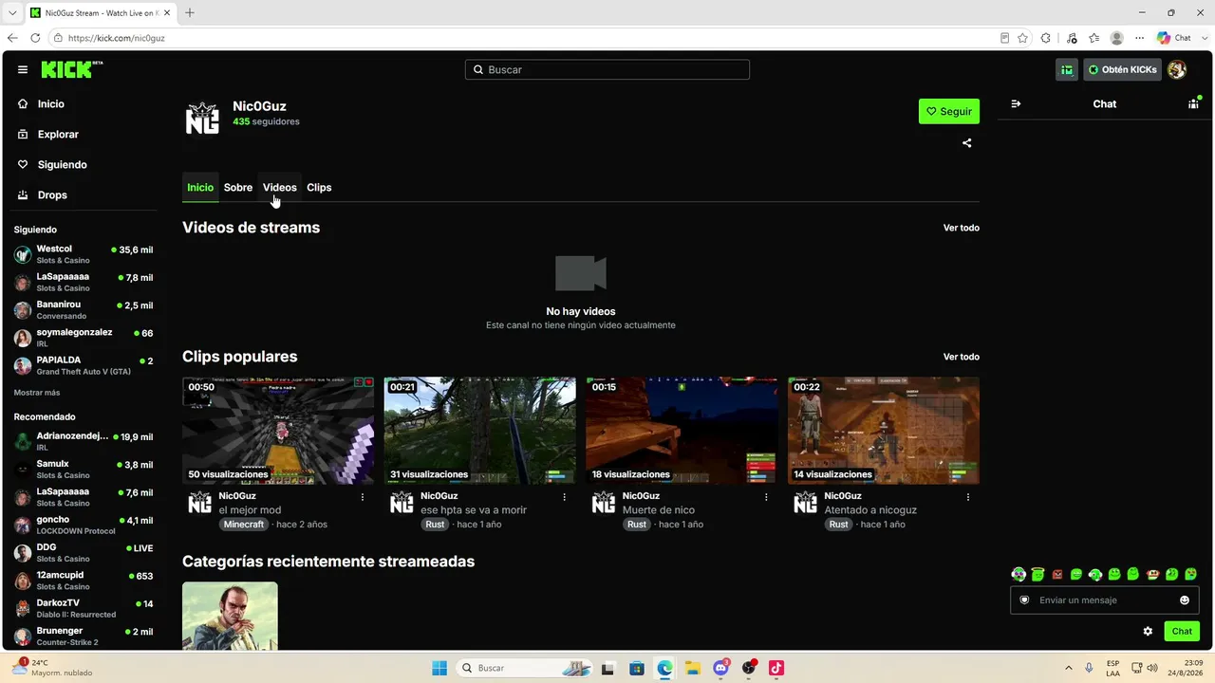The height and width of the screenshot is (683, 1215).
Task: Open options for clip 'el mejor mod'
Action: point(363,496)
